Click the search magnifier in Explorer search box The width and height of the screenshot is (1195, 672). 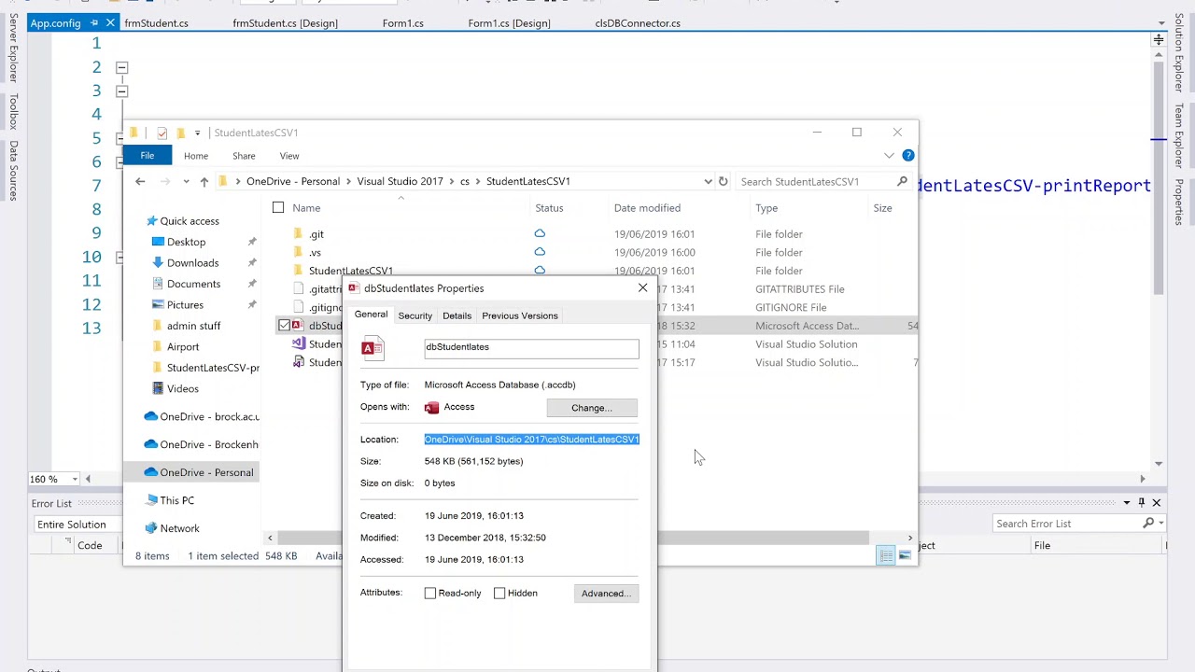(x=902, y=181)
